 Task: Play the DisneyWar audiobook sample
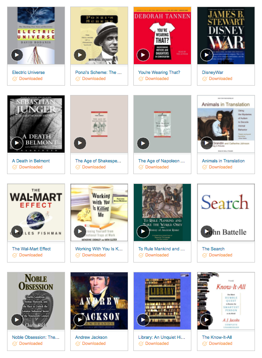point(206,55)
